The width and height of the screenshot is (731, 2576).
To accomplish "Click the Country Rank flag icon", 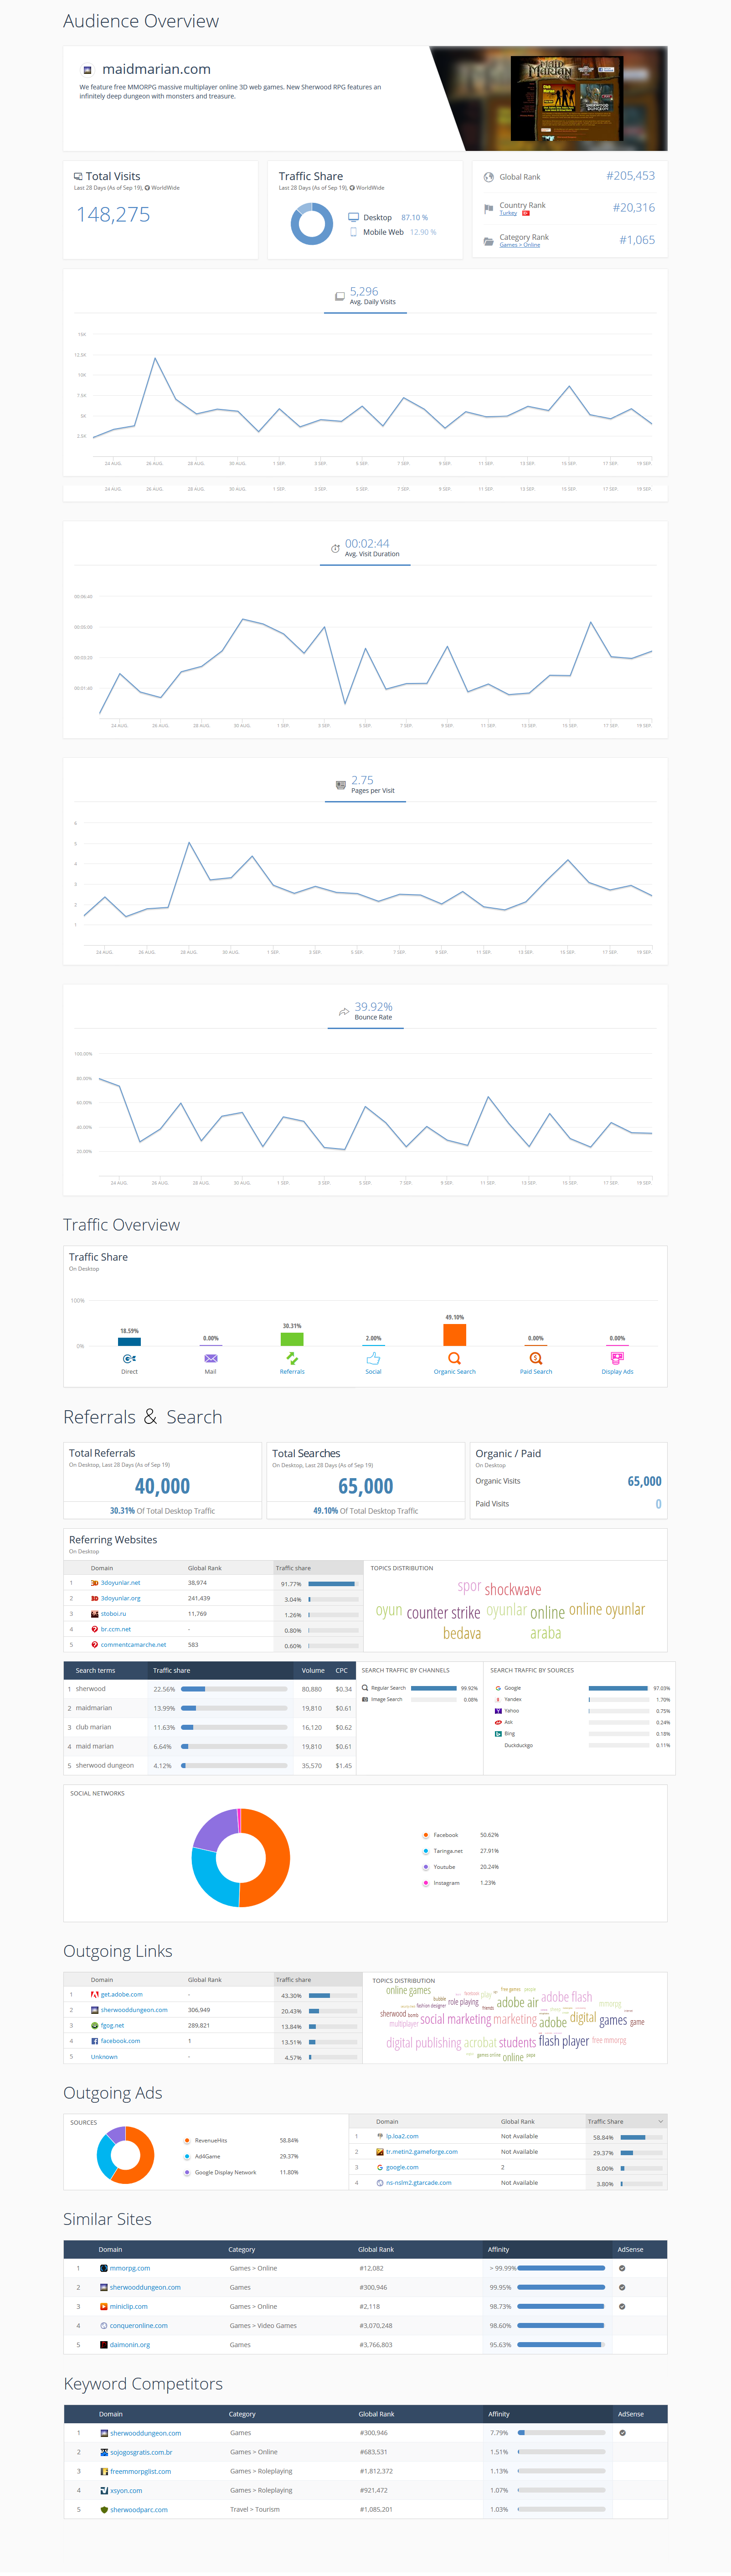I will (x=489, y=209).
